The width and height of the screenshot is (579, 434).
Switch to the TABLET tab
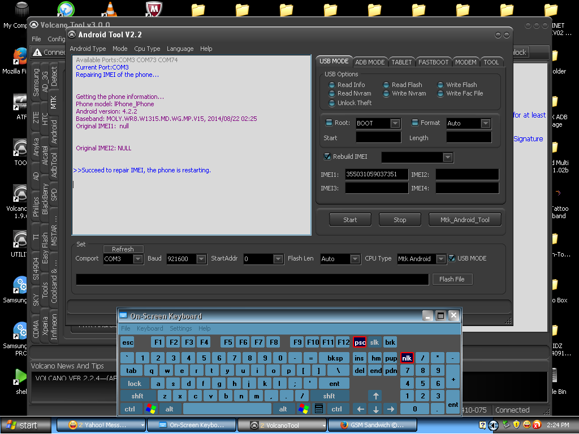tap(401, 62)
